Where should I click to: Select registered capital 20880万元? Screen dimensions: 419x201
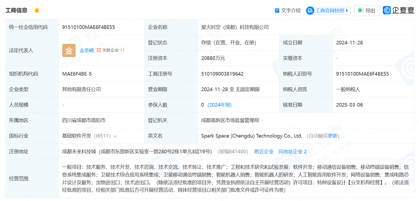213,58
